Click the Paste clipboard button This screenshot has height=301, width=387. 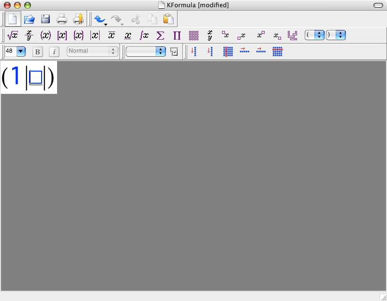point(168,19)
